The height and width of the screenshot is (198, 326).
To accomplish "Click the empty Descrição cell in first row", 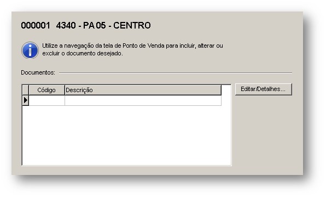I will tap(143, 100).
